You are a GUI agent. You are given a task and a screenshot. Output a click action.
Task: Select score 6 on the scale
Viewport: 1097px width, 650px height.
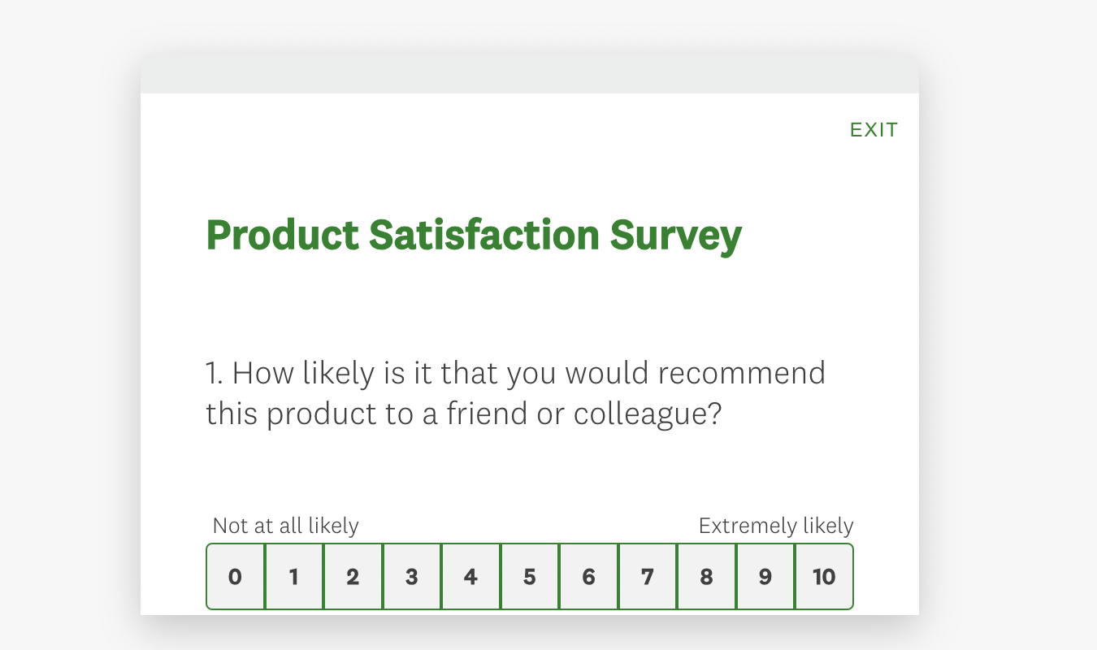(x=588, y=576)
